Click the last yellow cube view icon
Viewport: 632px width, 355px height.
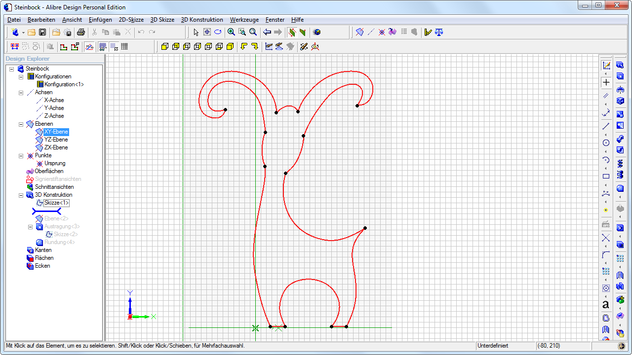tap(230, 46)
